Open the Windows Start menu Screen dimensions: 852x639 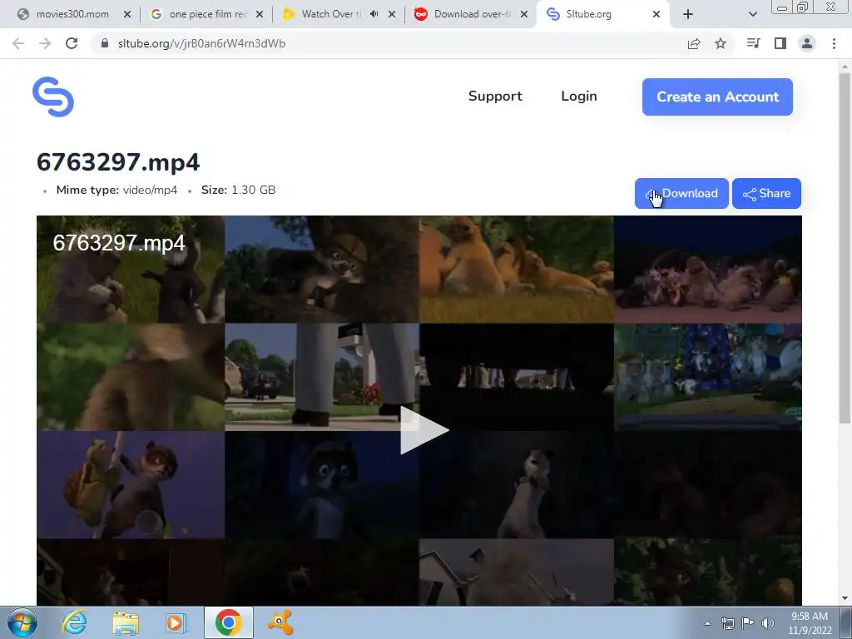[x=22, y=622]
